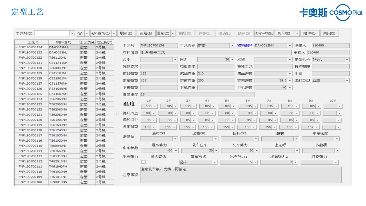Open the 定型机号 dropdown
Image resolution: width=366 pixels, height=206 pixels.
[347, 60]
